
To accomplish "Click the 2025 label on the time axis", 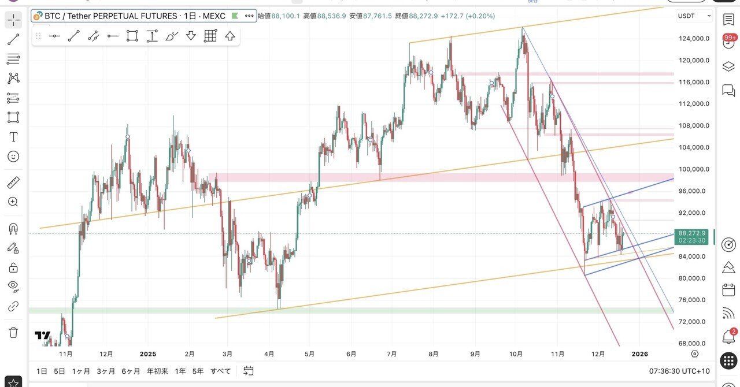I will pos(148,354).
